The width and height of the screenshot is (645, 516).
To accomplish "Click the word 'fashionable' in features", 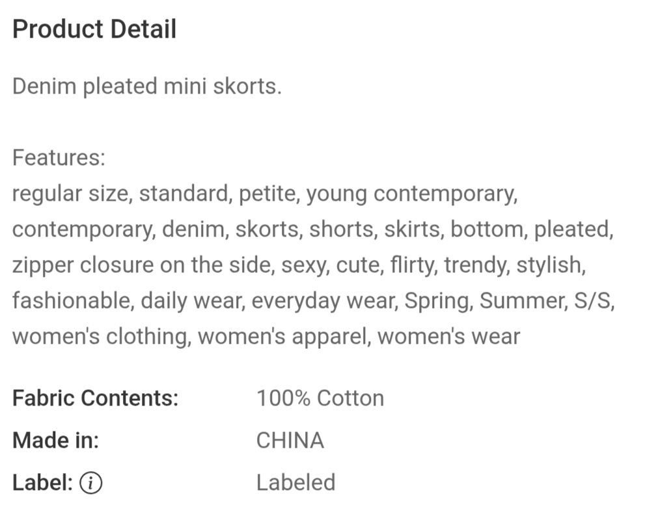I will (x=71, y=301).
